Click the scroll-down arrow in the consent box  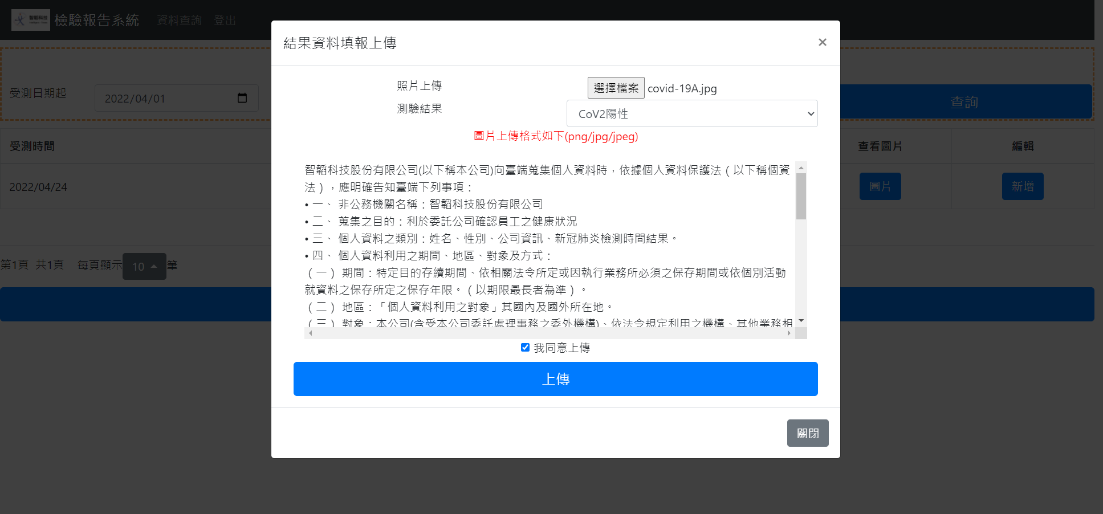click(x=801, y=321)
